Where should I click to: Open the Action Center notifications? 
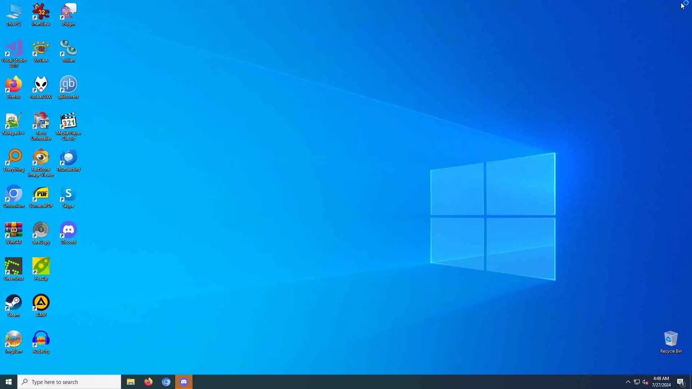tap(680, 382)
